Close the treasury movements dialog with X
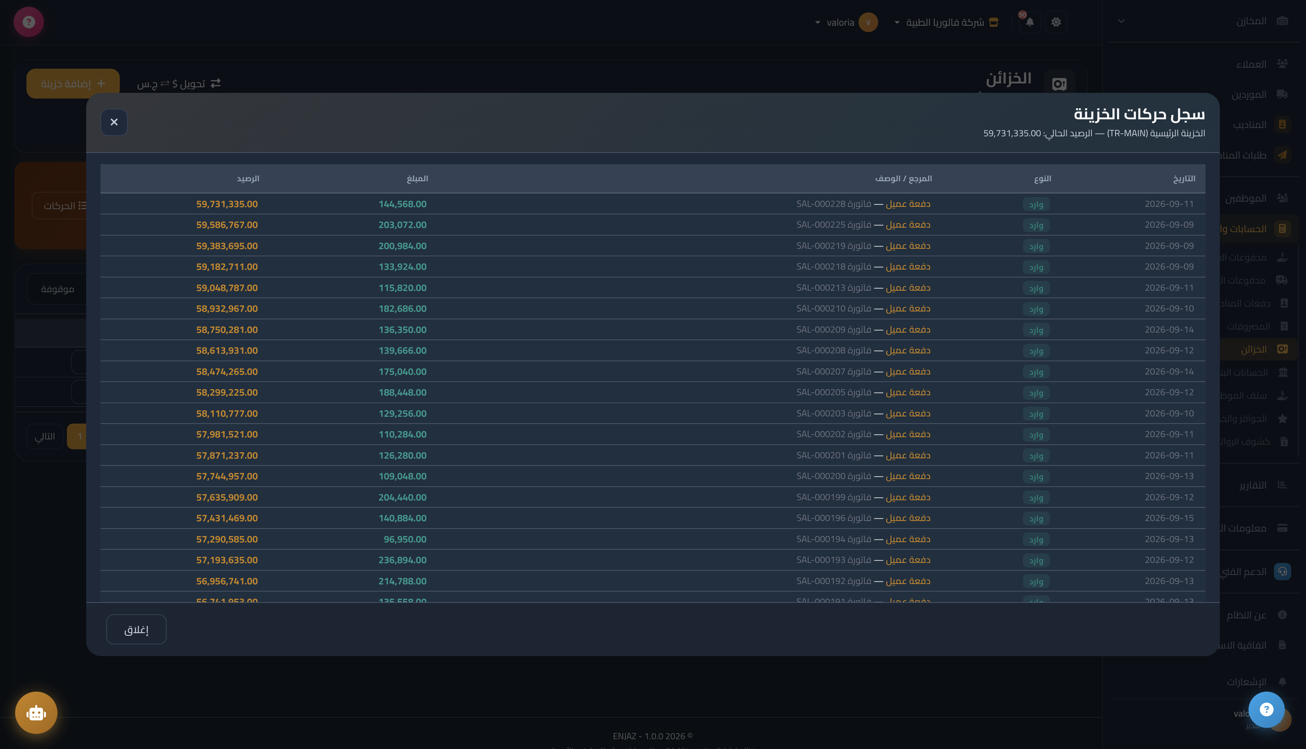Image resolution: width=1306 pixels, height=749 pixels. coord(114,122)
